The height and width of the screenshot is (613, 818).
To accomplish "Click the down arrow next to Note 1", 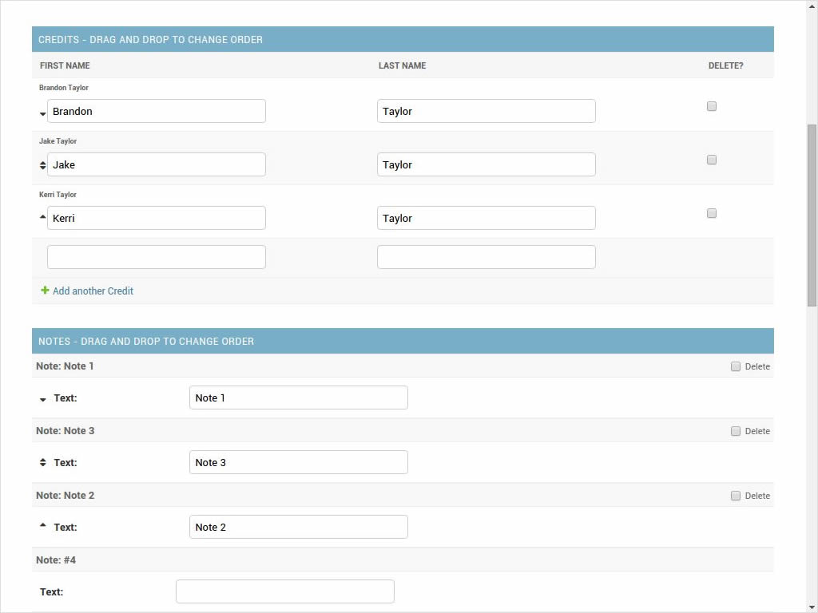I will click(42, 398).
